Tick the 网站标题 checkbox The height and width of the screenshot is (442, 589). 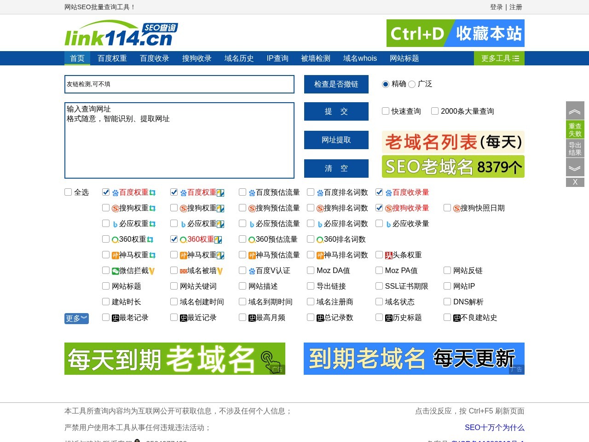click(106, 286)
